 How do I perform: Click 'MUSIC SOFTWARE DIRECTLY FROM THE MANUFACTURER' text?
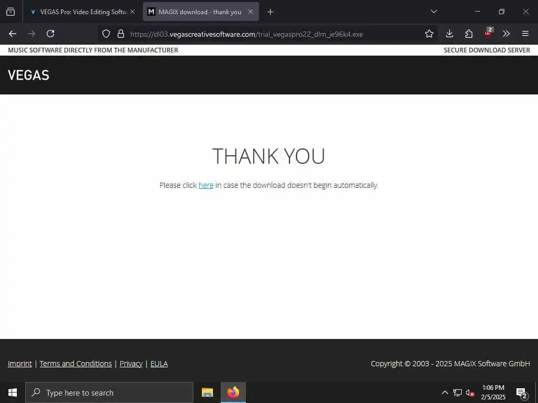tap(93, 50)
